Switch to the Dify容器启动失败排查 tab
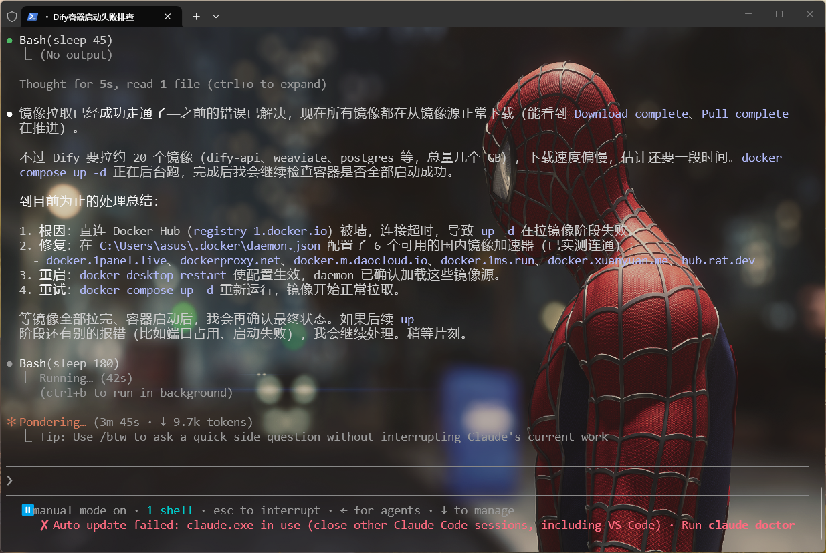The image size is (826, 553). point(102,17)
